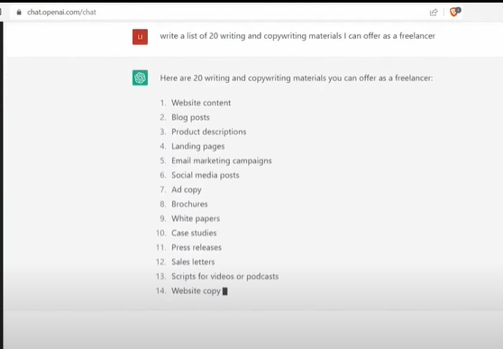Click list item 'Website copy'
503x349 pixels.
(196, 291)
